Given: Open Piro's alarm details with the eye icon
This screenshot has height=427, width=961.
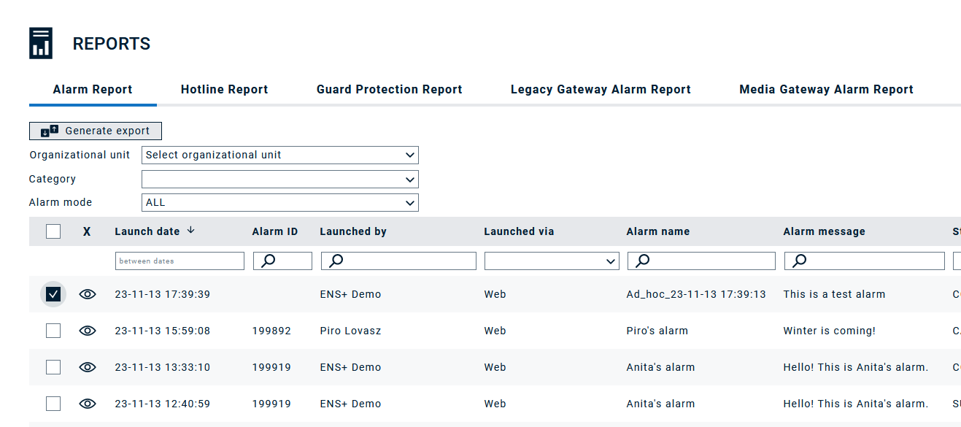Looking at the screenshot, I should 88,331.
